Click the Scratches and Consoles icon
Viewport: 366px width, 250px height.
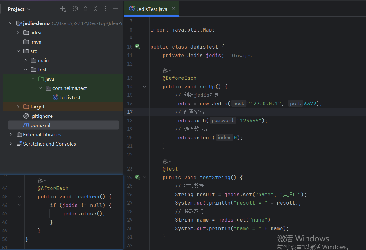point(19,143)
